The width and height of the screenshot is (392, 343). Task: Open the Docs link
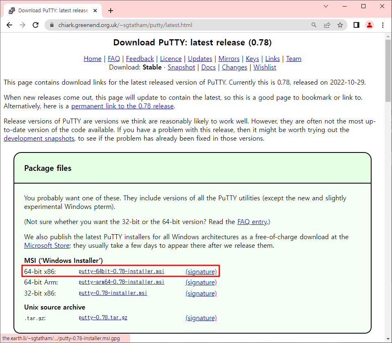[x=209, y=67]
